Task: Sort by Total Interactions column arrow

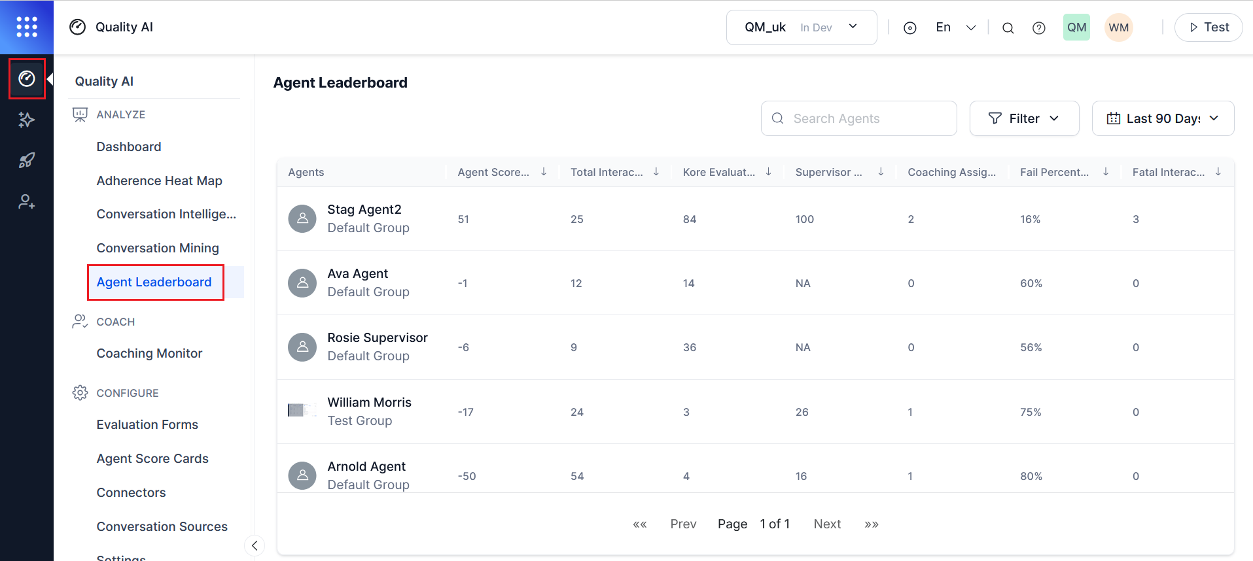Action: pyautogui.click(x=656, y=172)
